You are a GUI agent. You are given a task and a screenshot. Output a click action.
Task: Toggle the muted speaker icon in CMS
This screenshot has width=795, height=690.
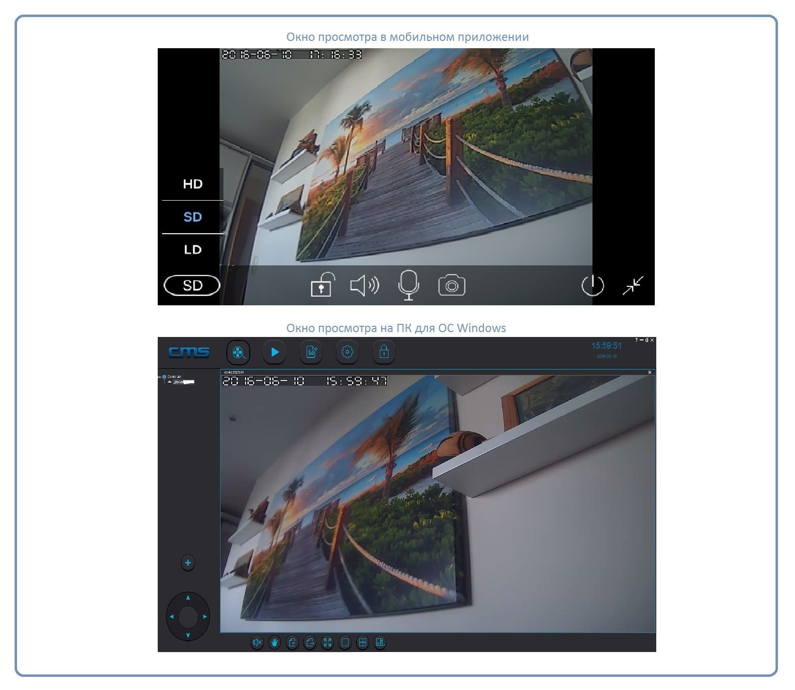[x=257, y=643]
